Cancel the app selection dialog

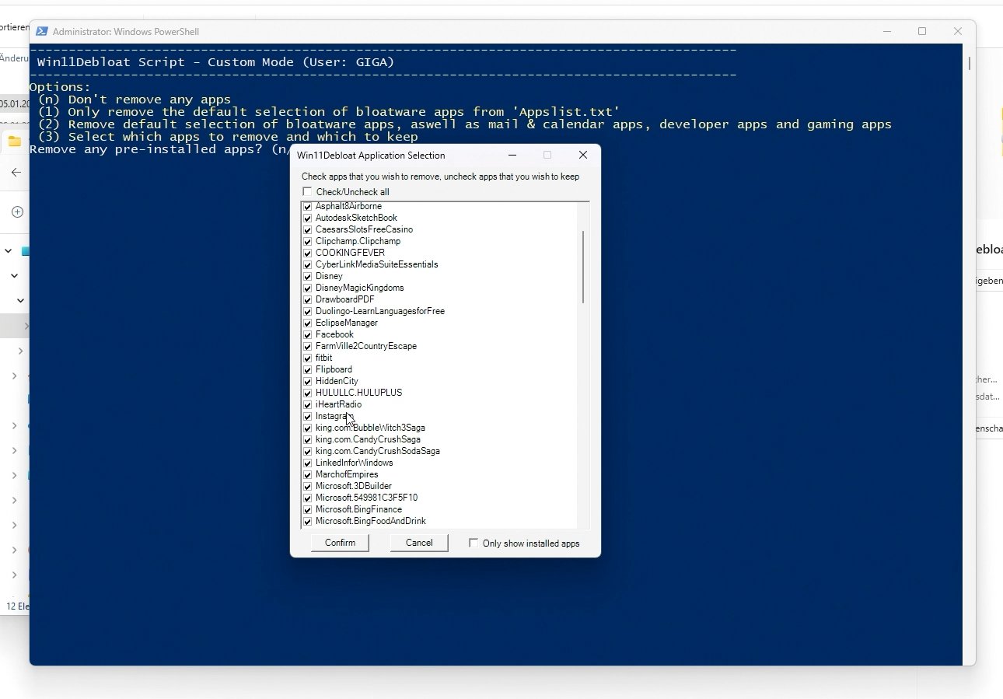pyautogui.click(x=419, y=543)
